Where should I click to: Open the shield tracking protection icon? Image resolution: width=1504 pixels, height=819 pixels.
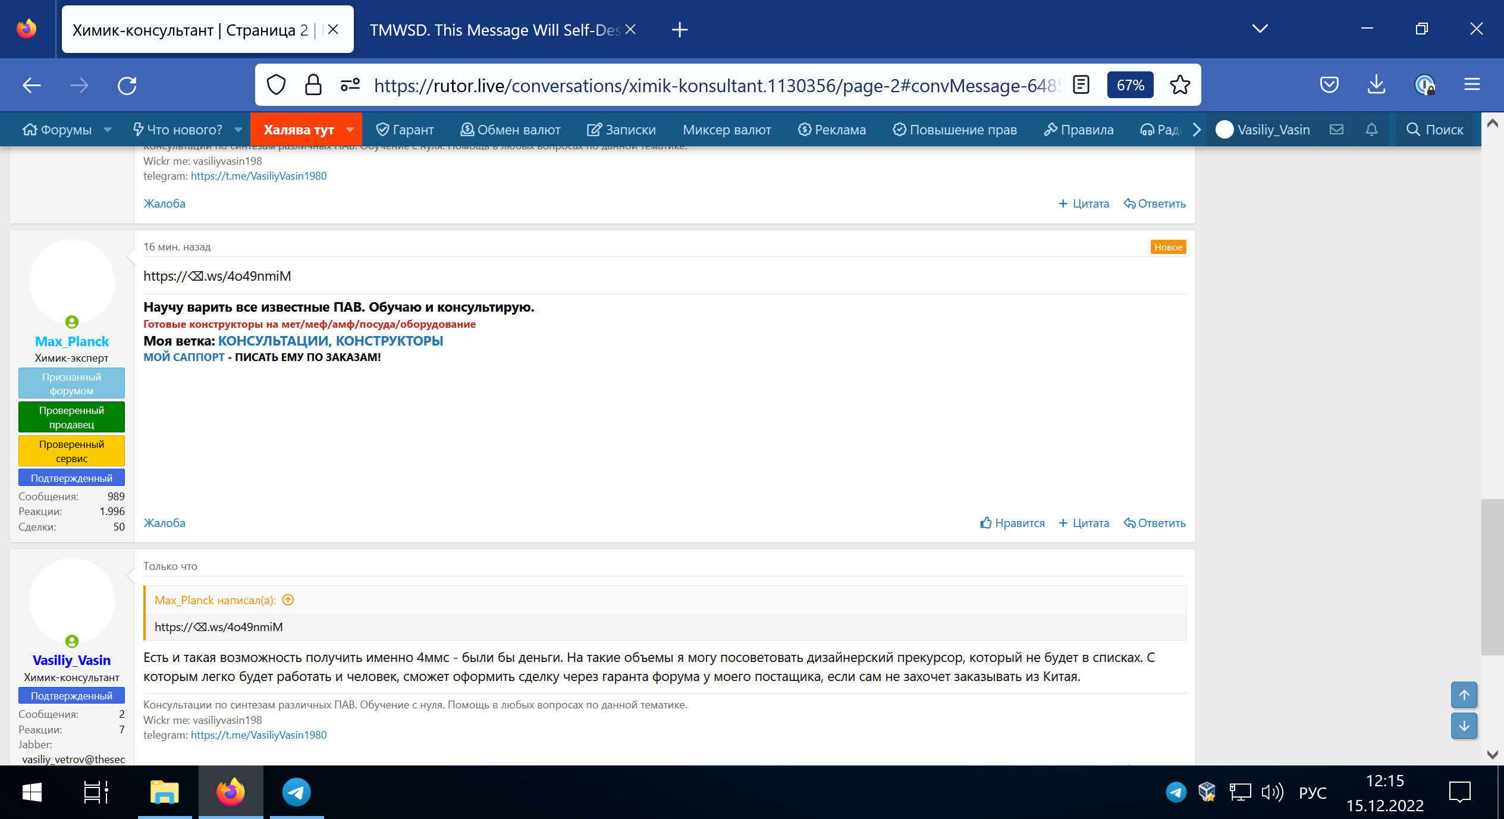click(x=276, y=85)
